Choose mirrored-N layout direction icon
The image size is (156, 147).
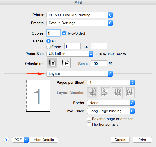(117, 93)
